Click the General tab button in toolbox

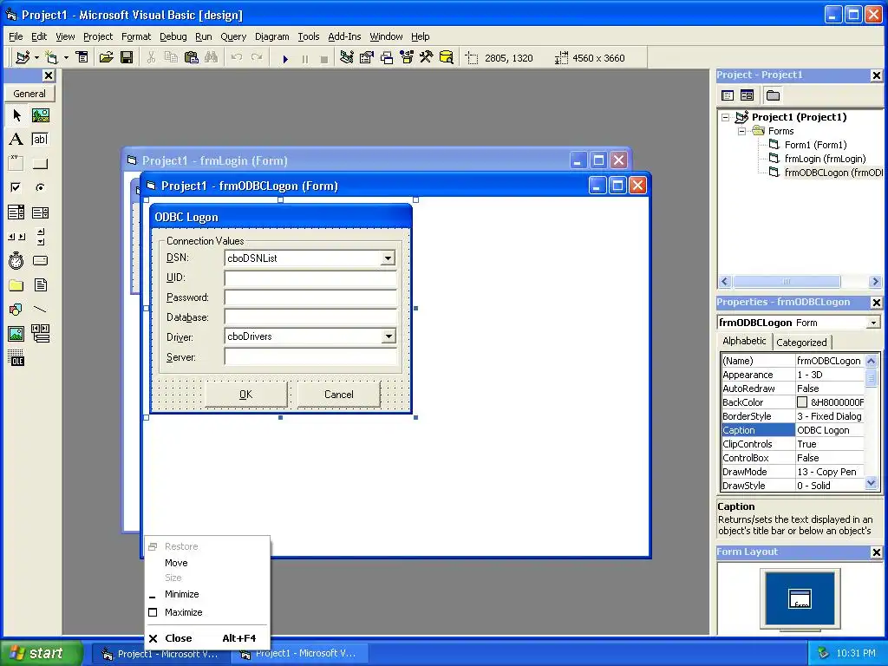(x=29, y=94)
